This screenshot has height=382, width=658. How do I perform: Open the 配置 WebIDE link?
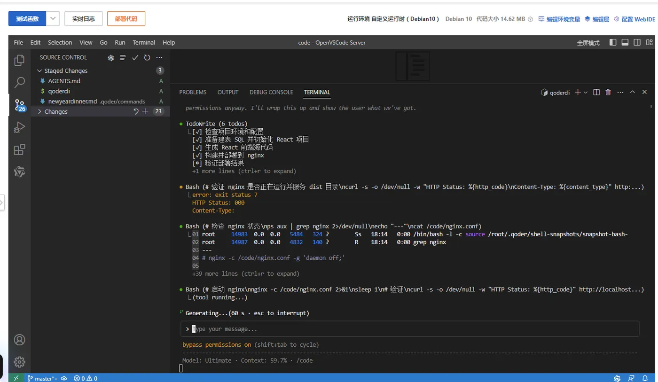tap(634, 19)
